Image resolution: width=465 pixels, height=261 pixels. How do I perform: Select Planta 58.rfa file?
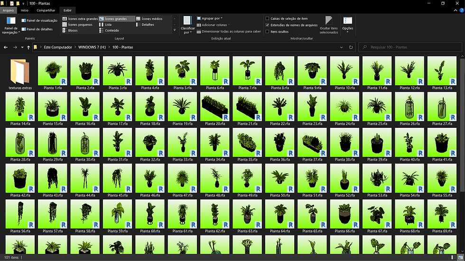(85, 216)
